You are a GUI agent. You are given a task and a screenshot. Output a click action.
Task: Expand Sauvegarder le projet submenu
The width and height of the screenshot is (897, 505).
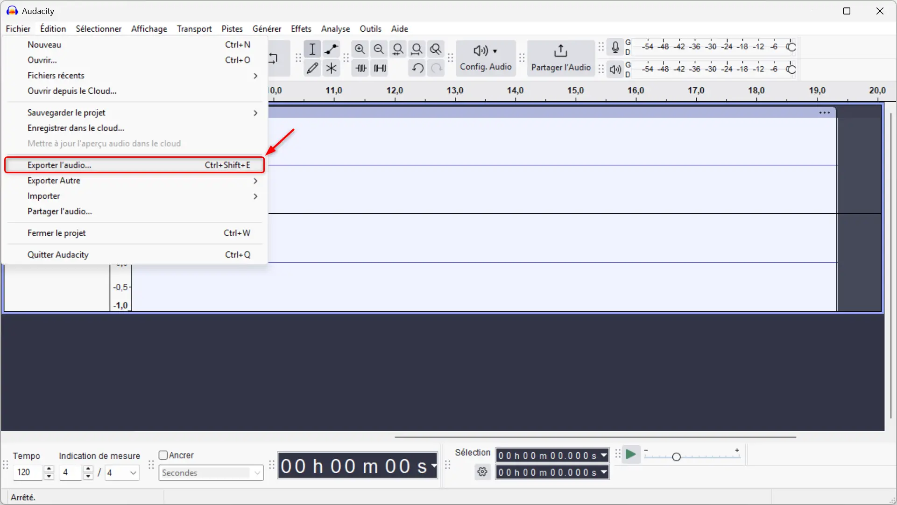tap(134, 112)
